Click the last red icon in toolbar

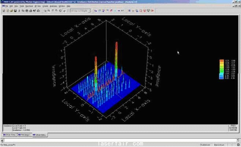coord(152,11)
